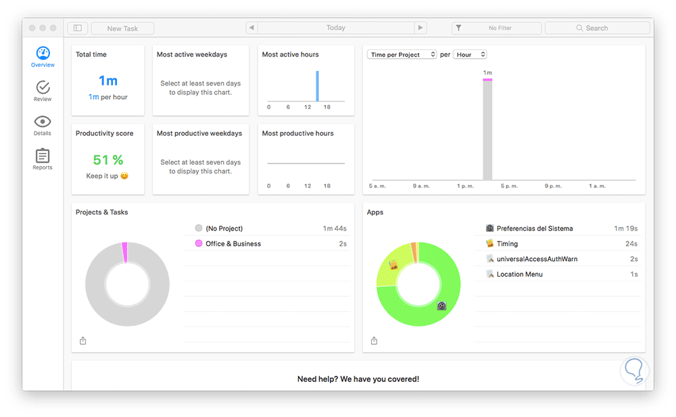Open the Review checkmark section
This screenshot has height=417, width=676.
pos(43,91)
